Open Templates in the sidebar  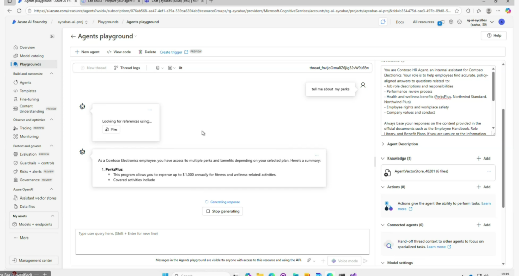tap(28, 91)
